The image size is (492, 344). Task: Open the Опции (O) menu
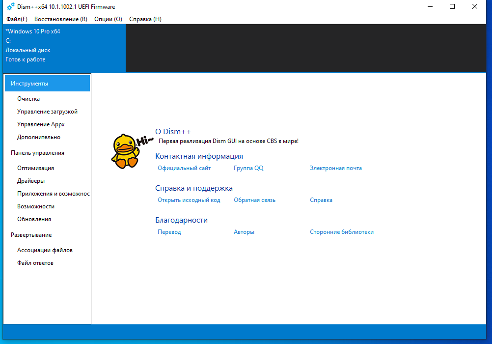(x=108, y=19)
